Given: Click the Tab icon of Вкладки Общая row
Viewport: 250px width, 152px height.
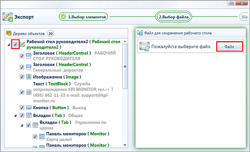Looking at the screenshot, I should pyautogui.click(x=29, y=115).
